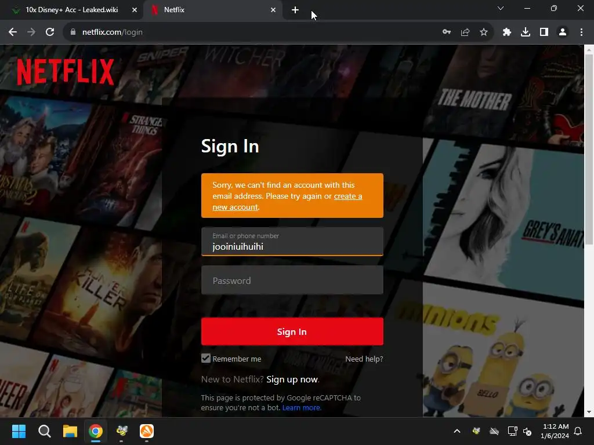
Task: Open Windows taskbar search
Action: (44, 431)
